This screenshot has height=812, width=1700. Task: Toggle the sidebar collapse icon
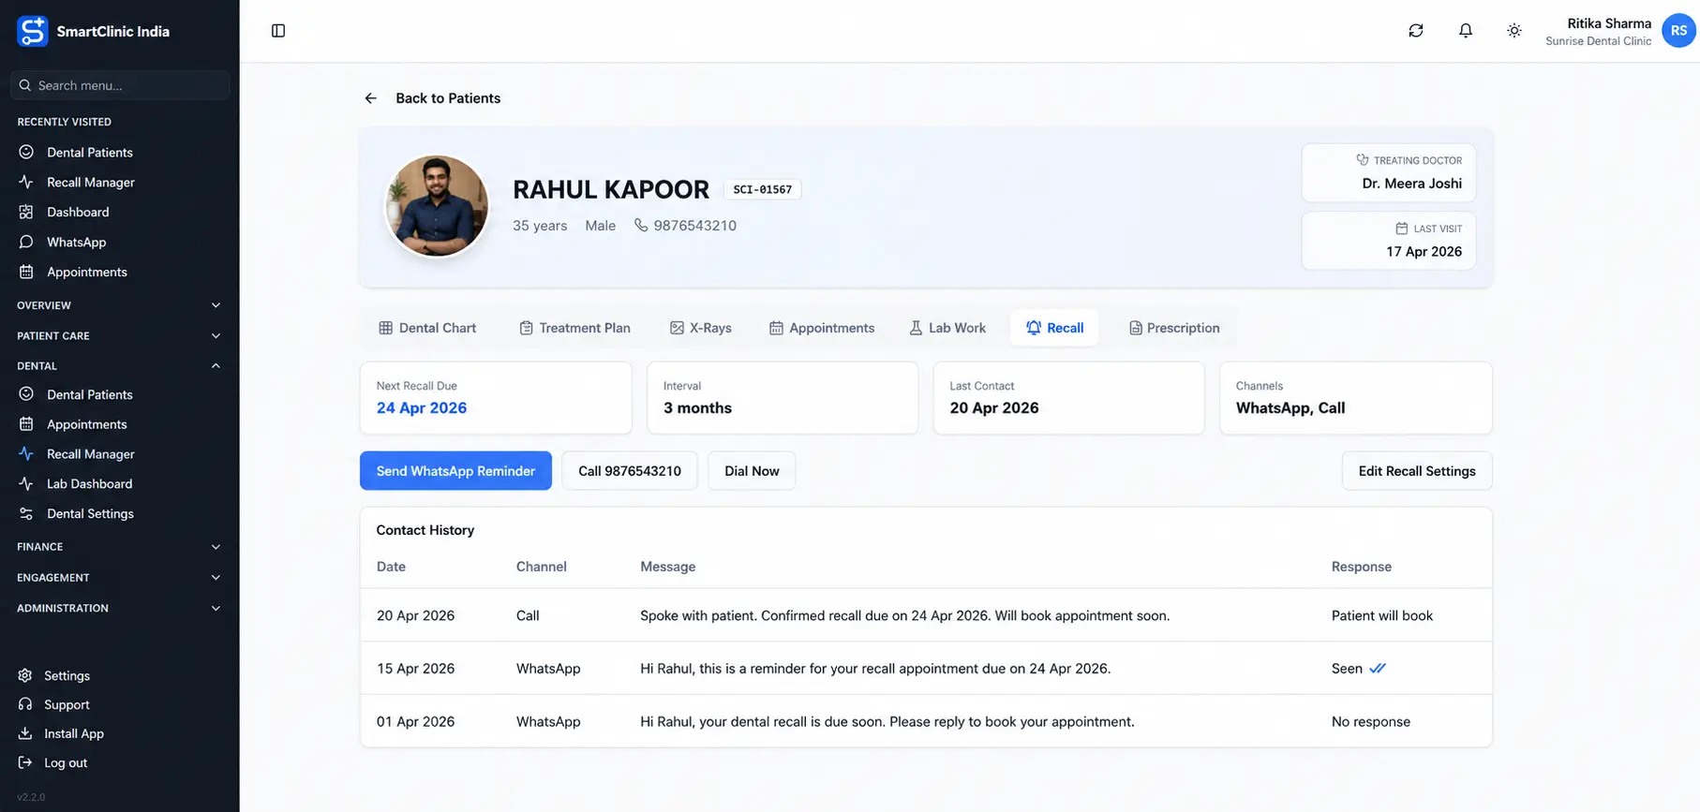278,31
